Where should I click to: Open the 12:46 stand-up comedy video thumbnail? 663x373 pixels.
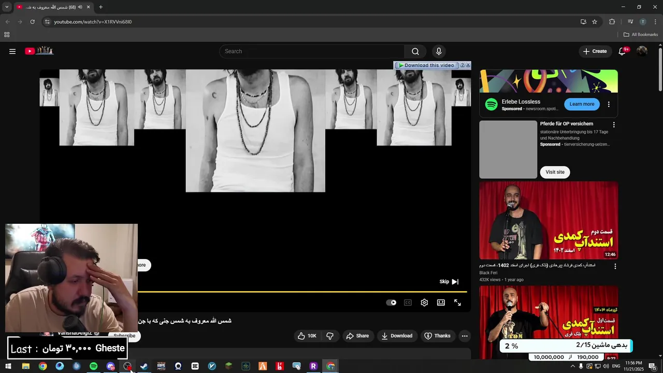tap(549, 220)
